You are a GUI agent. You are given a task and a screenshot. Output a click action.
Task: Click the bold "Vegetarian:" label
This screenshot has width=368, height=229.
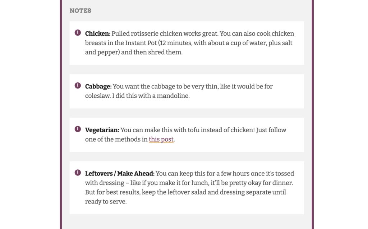click(x=102, y=130)
